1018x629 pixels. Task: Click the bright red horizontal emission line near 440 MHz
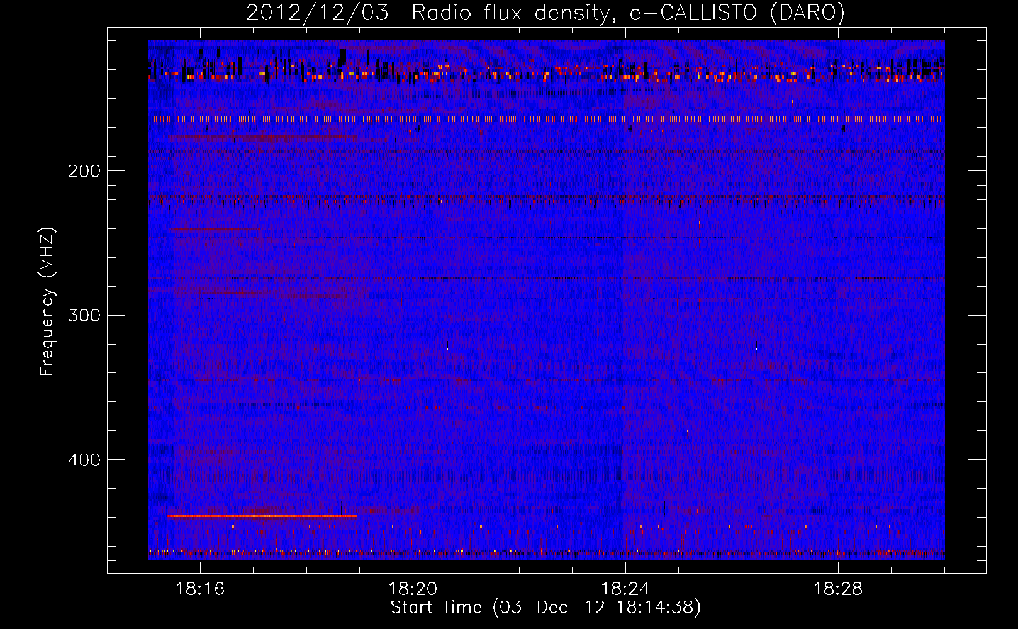point(262,516)
